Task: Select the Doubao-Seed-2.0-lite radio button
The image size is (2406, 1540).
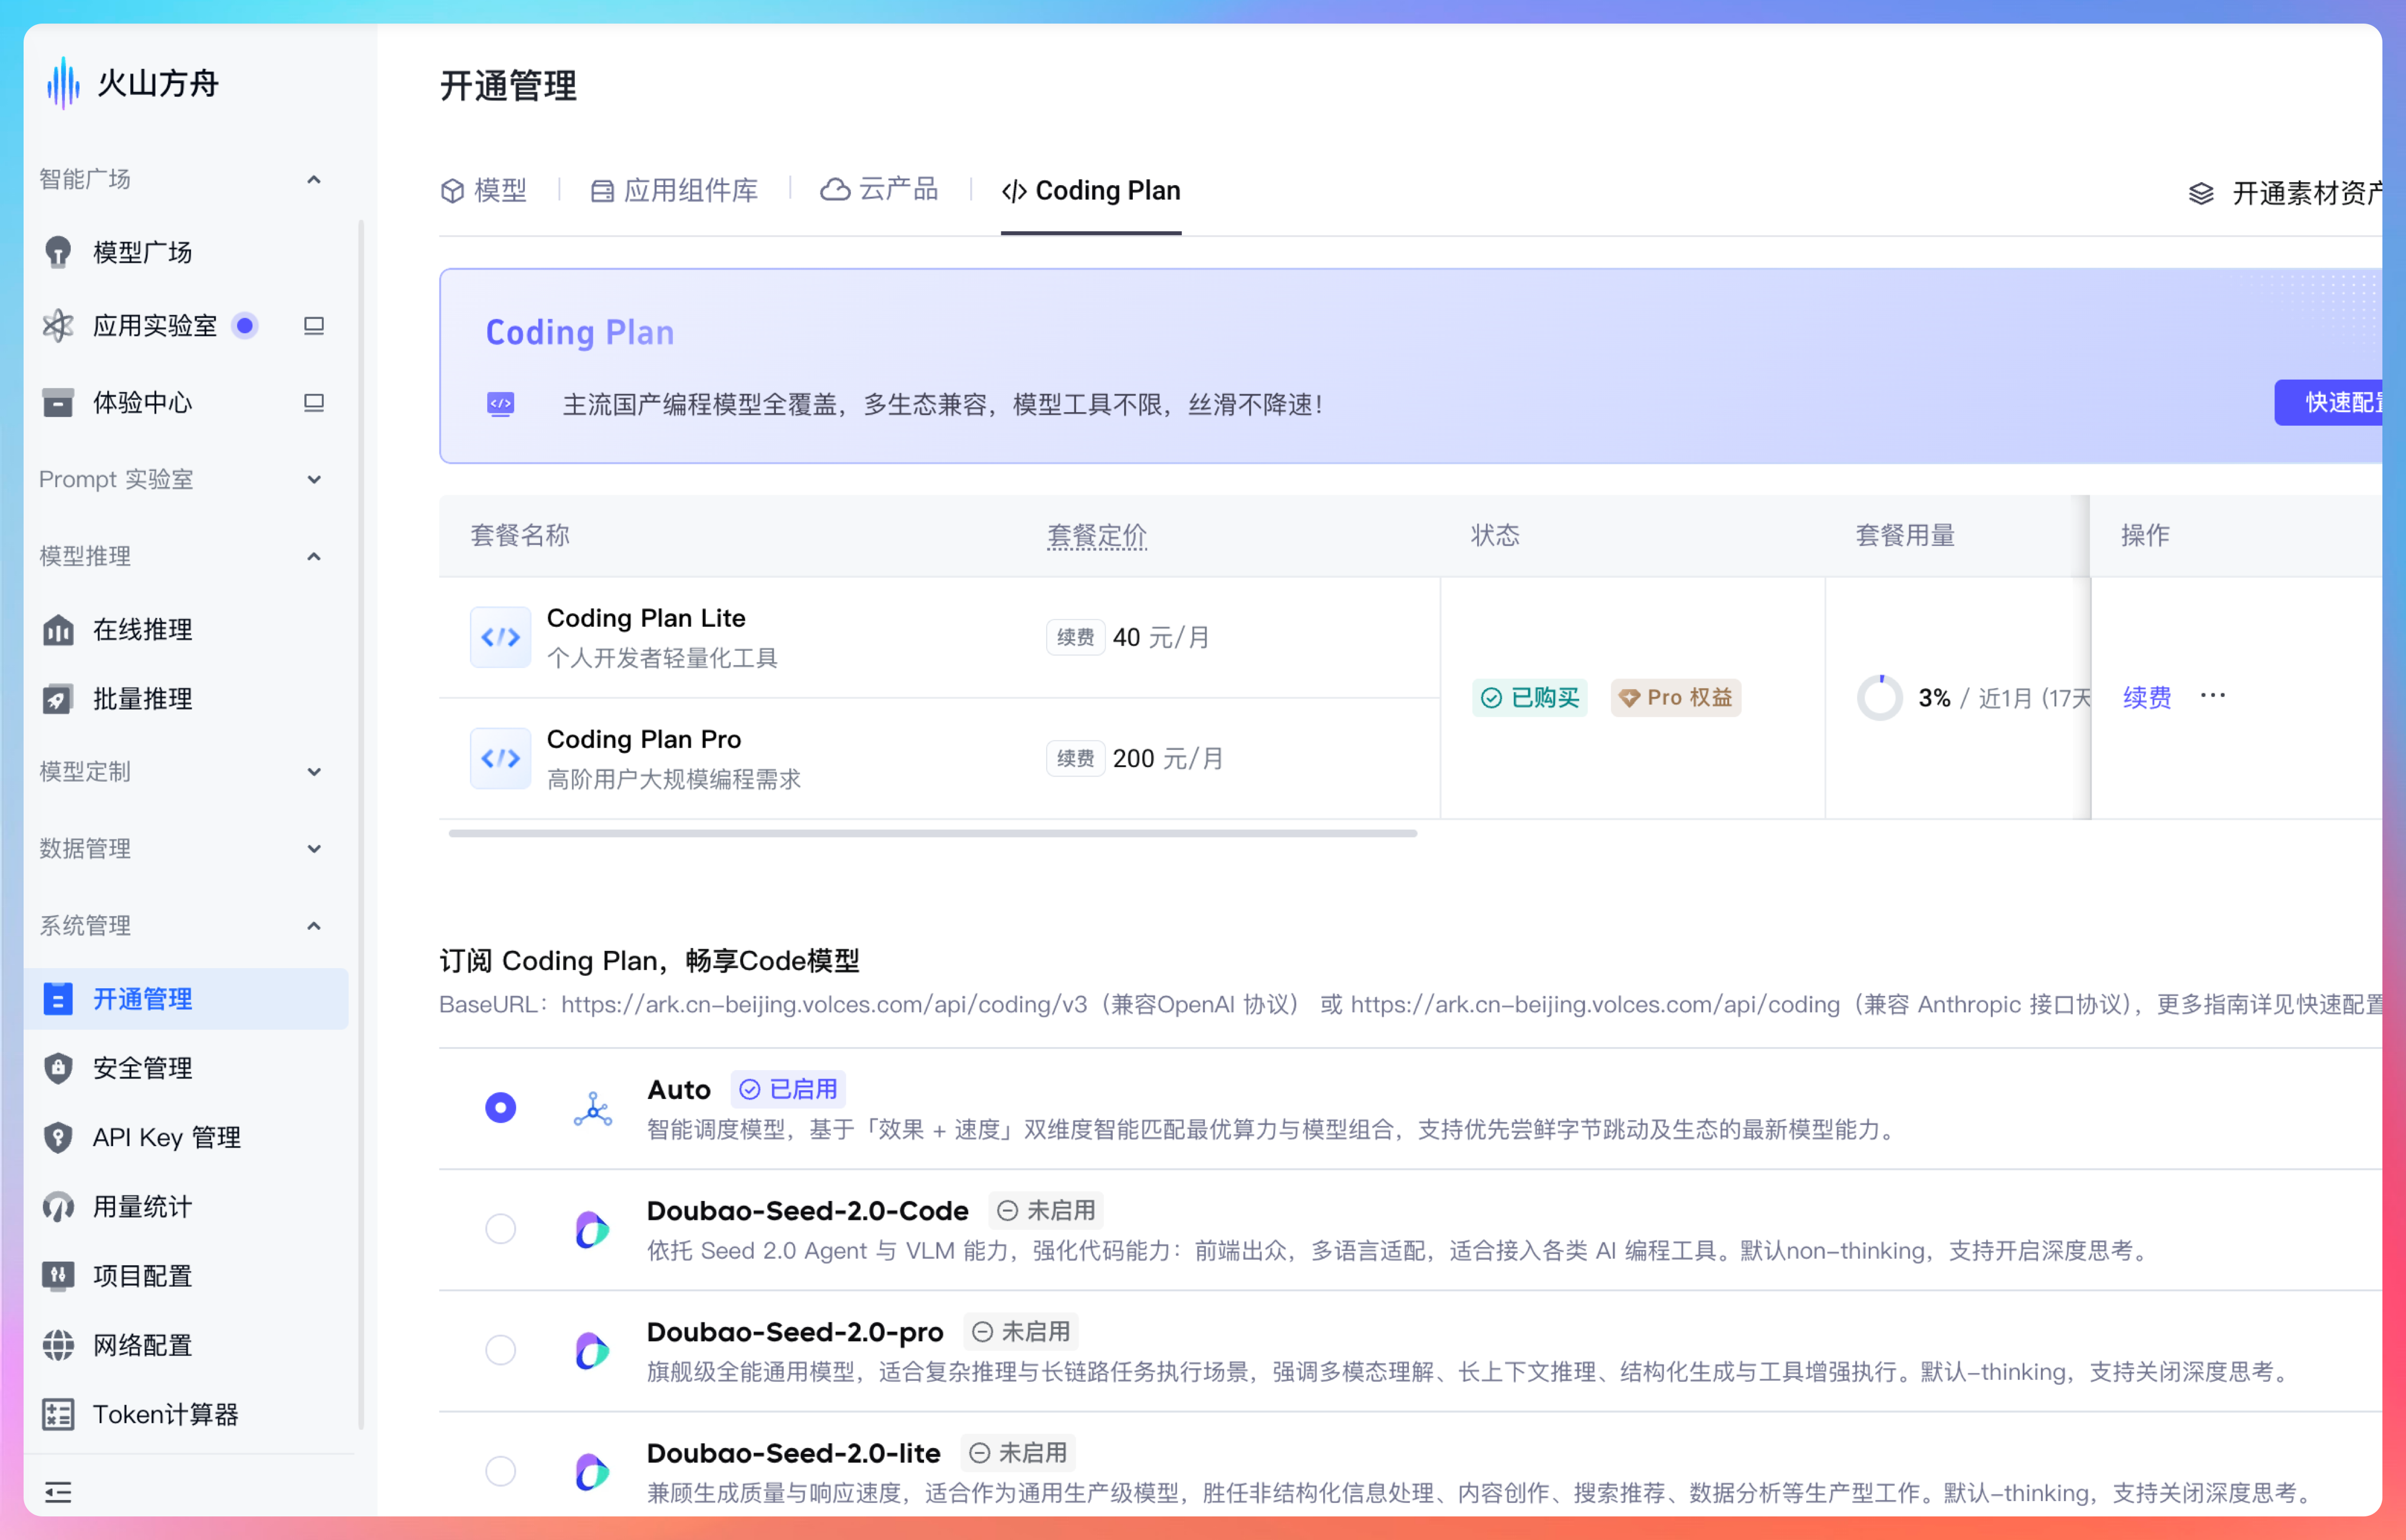Action: click(x=500, y=1471)
